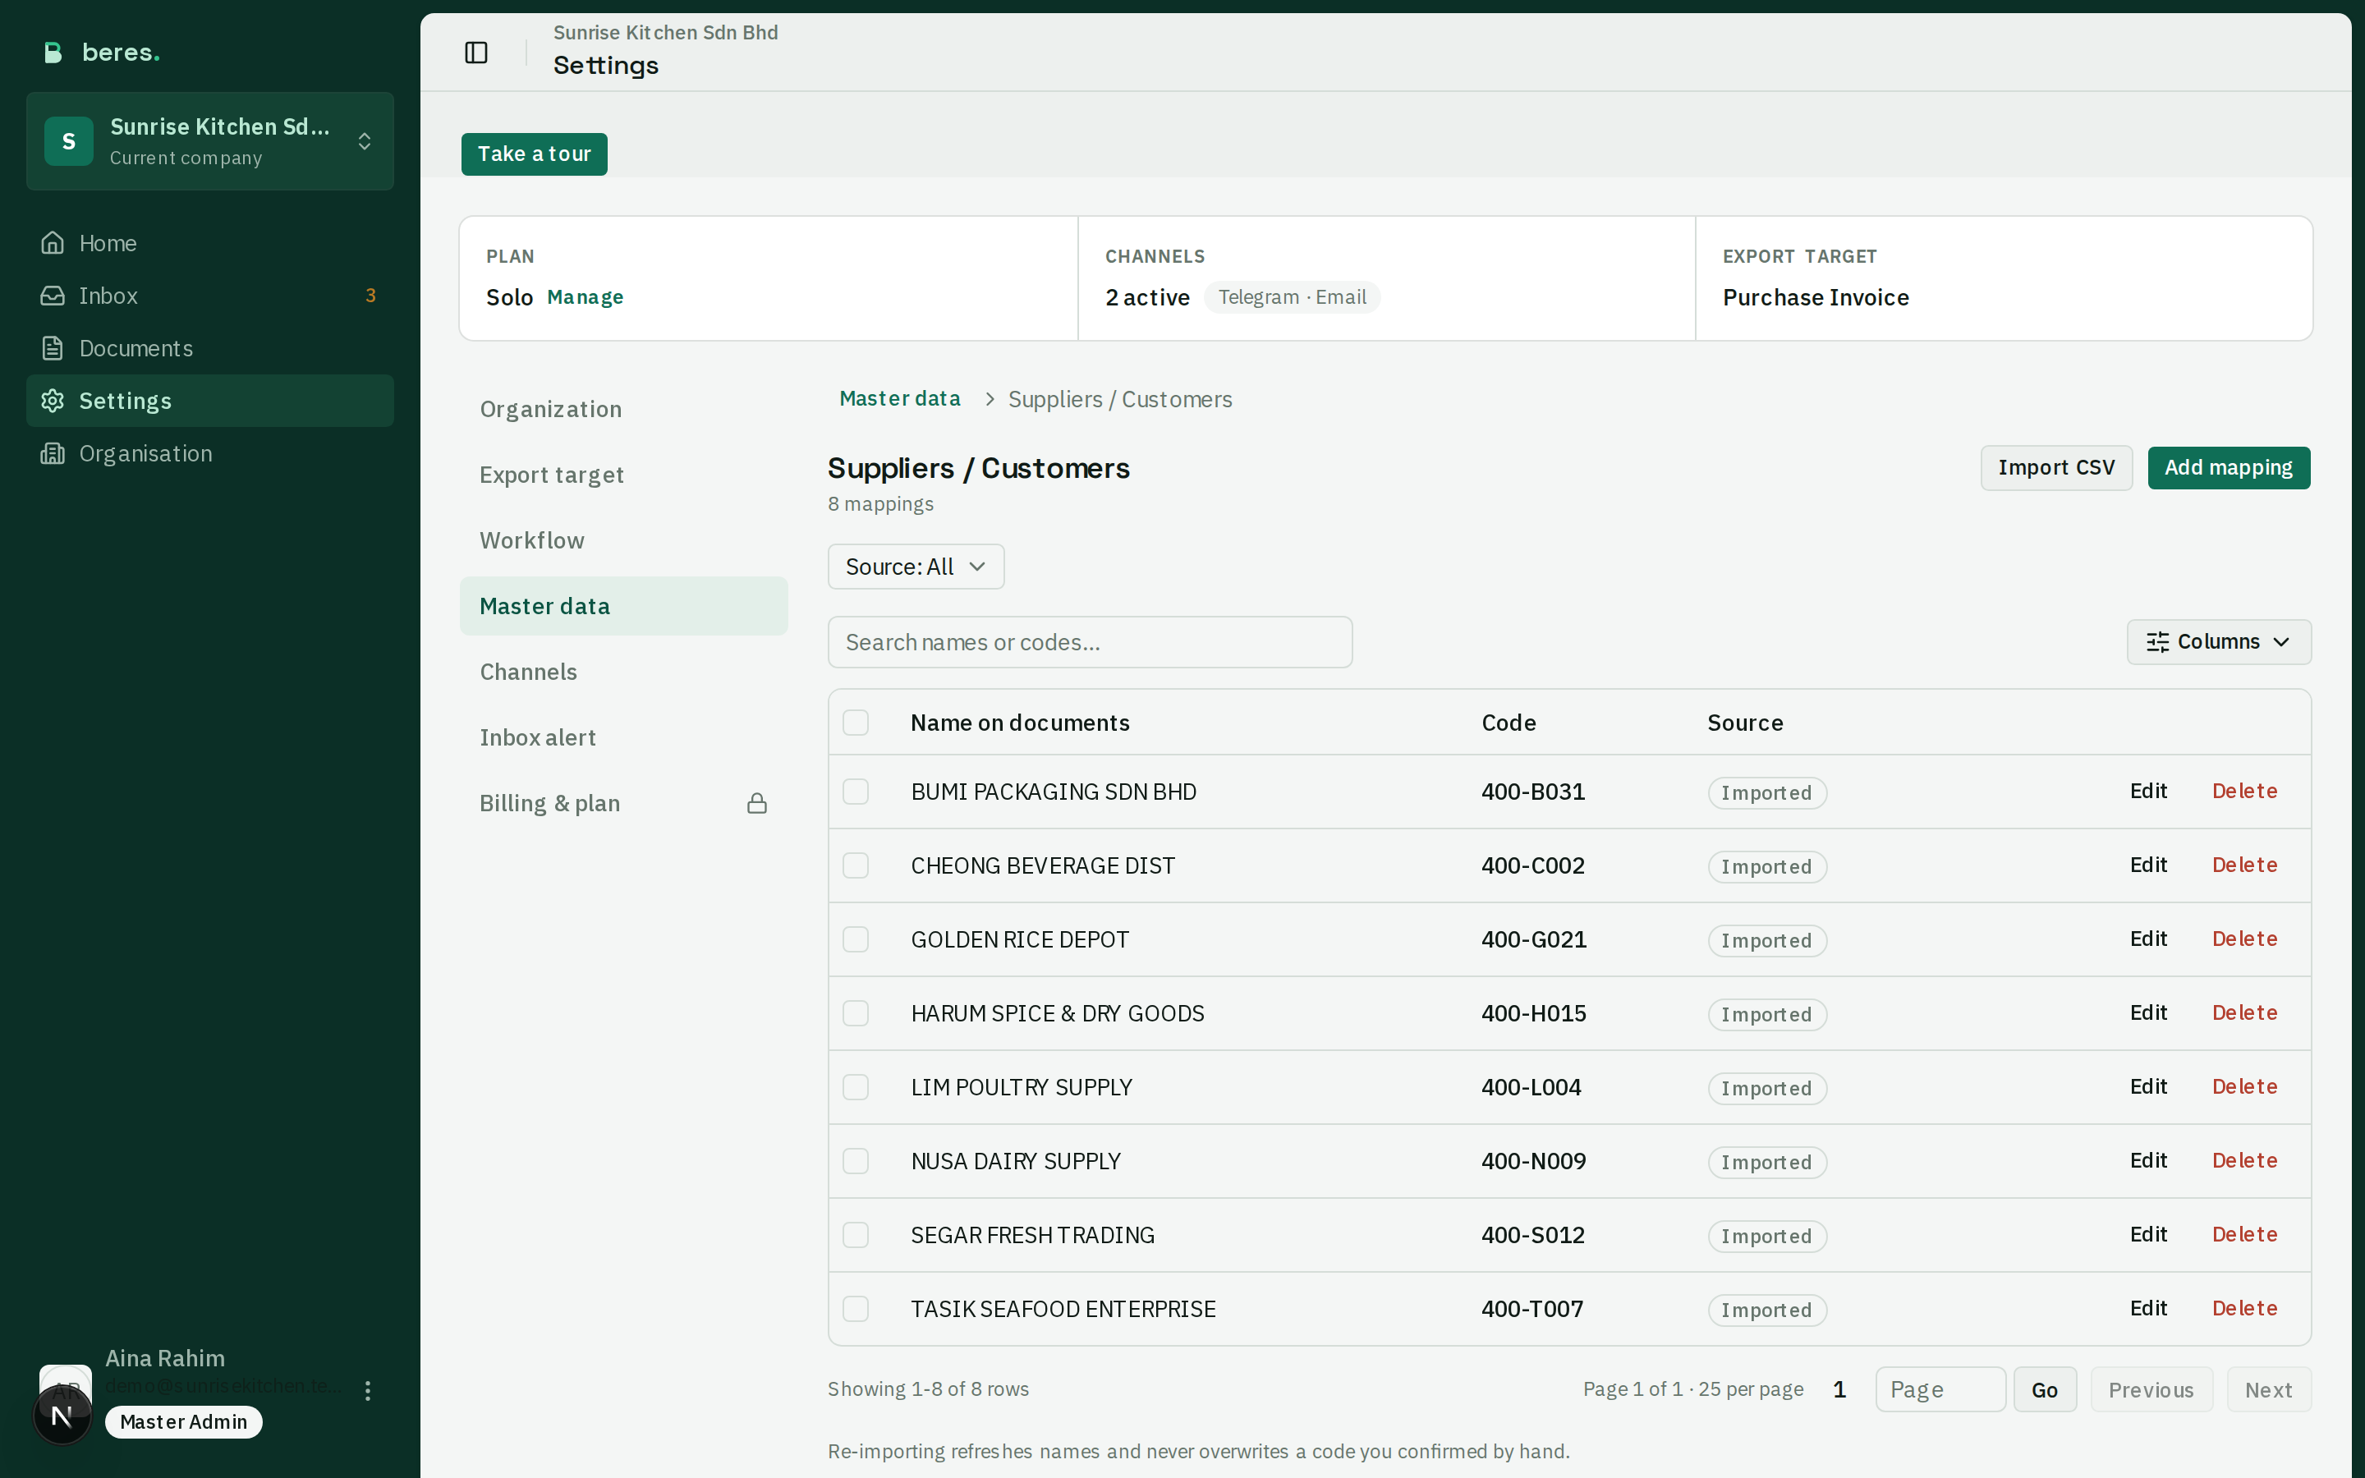Open the Inbox sidebar item

click(210, 296)
